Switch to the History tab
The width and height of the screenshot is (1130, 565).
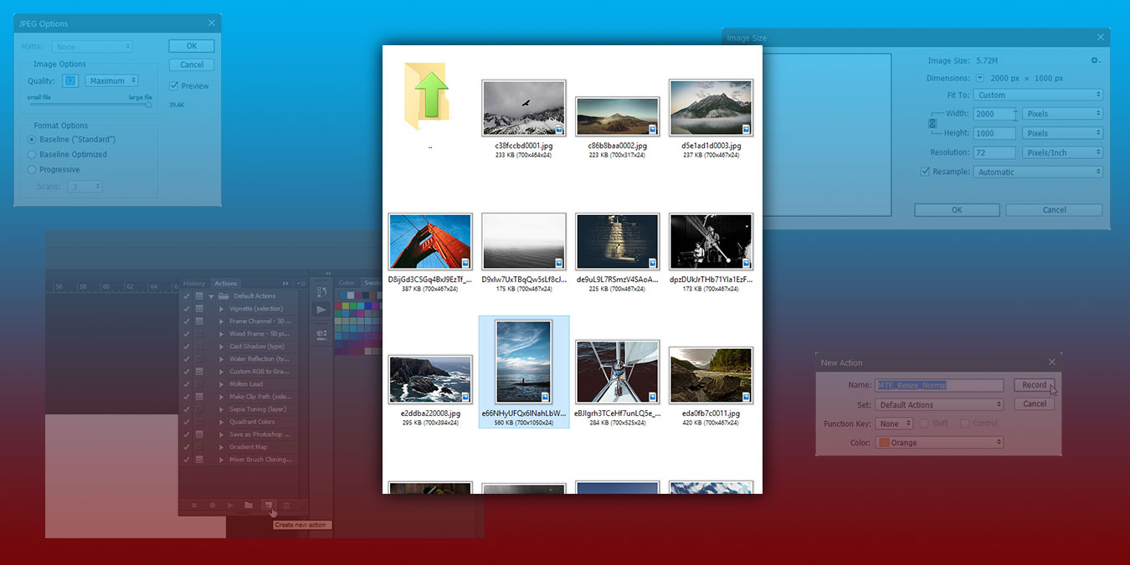click(194, 283)
